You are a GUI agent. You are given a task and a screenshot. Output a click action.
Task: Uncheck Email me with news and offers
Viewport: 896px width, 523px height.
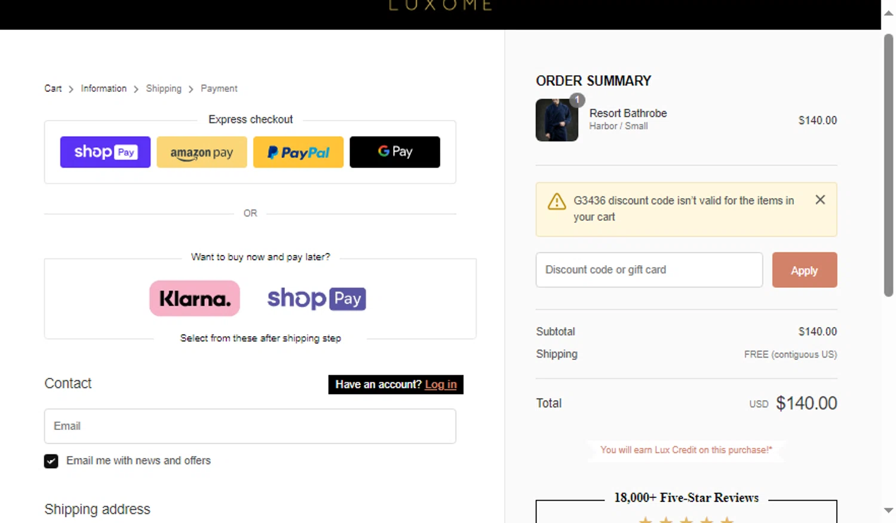pos(51,461)
